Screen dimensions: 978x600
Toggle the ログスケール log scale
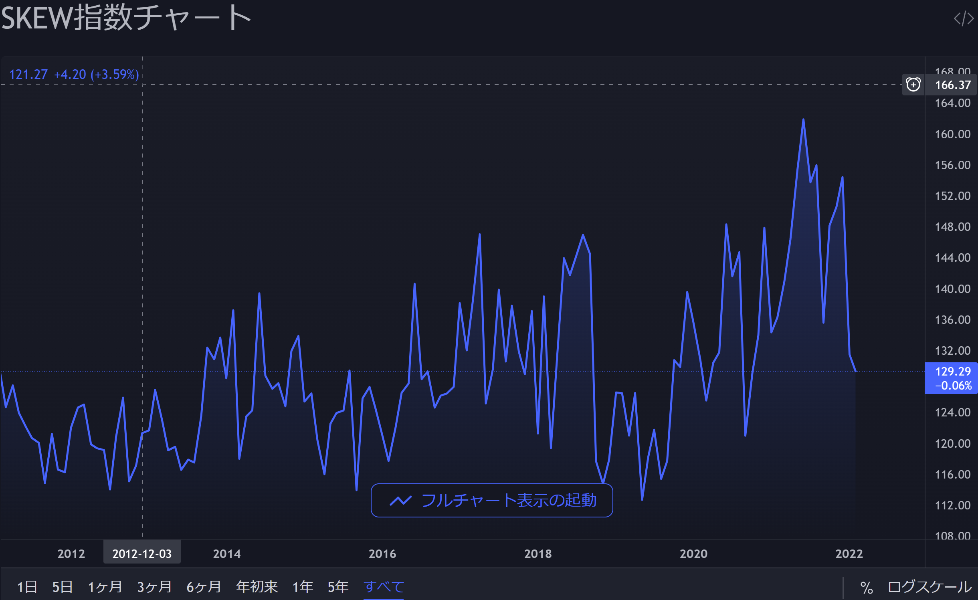[x=929, y=587]
